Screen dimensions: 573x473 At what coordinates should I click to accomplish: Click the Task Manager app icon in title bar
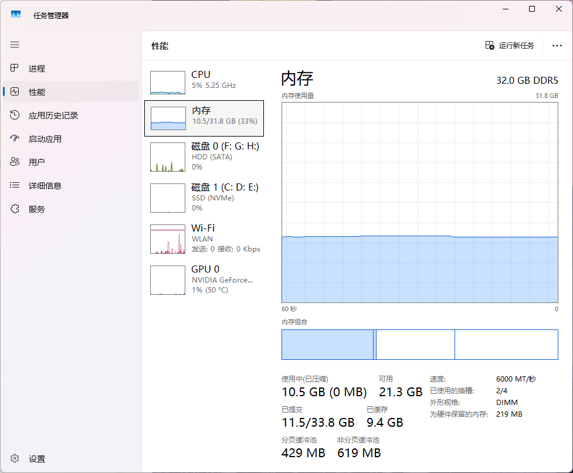pyautogui.click(x=16, y=15)
